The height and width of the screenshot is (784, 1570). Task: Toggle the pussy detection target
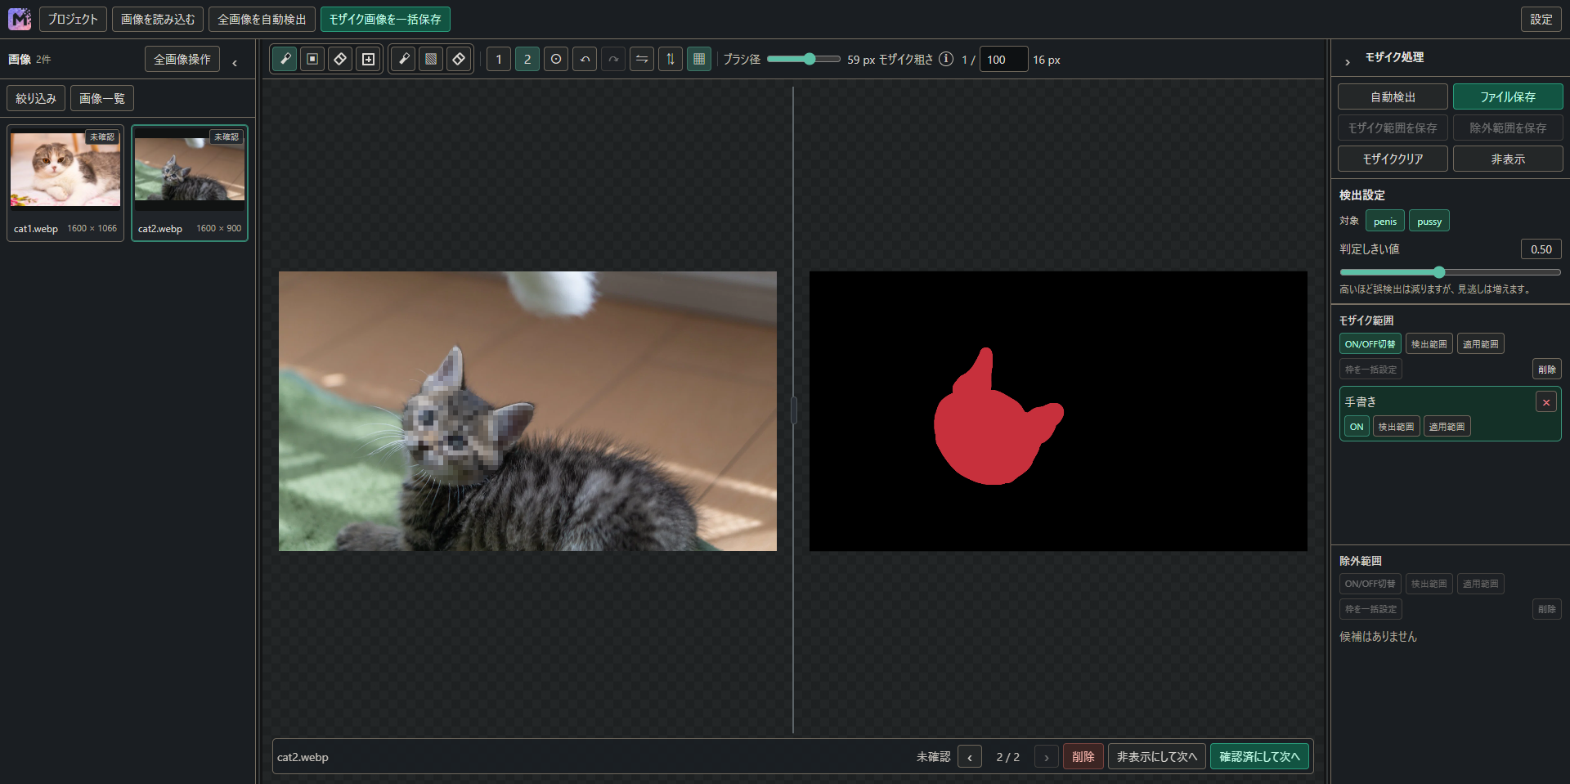[1429, 222]
